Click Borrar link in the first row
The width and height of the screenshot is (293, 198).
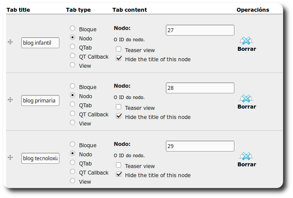point(247,49)
